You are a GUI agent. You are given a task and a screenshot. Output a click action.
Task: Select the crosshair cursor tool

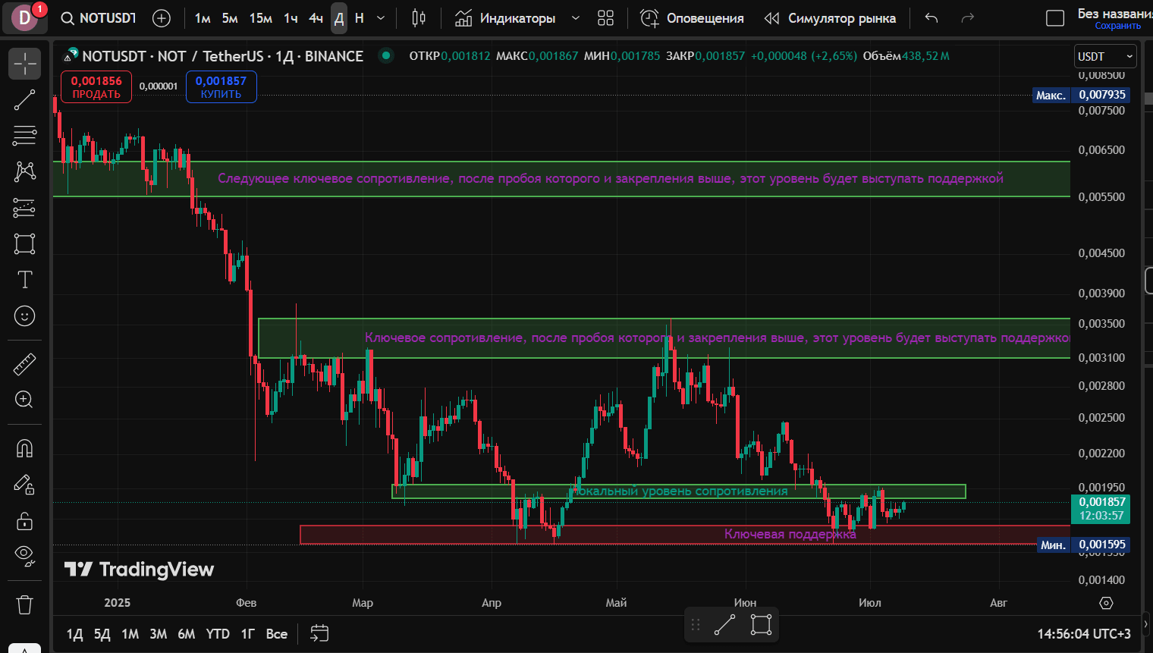[24, 64]
